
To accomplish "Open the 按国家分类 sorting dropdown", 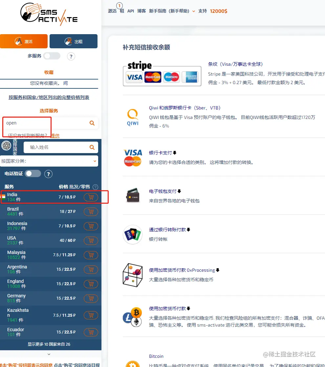I will pos(49,161).
